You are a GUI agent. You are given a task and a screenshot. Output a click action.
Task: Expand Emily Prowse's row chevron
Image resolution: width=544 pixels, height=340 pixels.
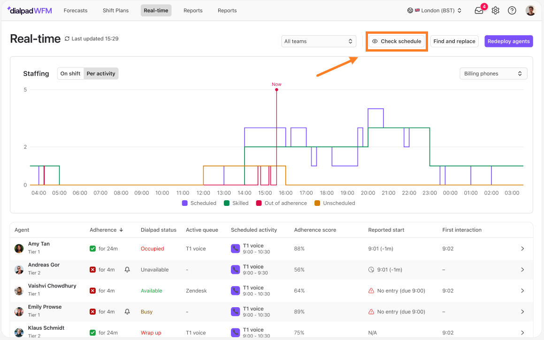point(522,311)
